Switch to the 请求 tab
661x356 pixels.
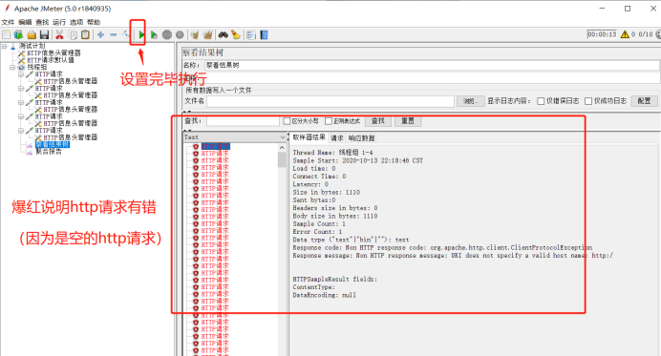coord(337,137)
